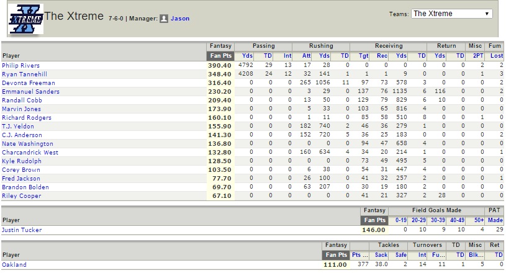The image size is (506, 273).
Task: Open Nate Washington player page
Action: [27, 144]
